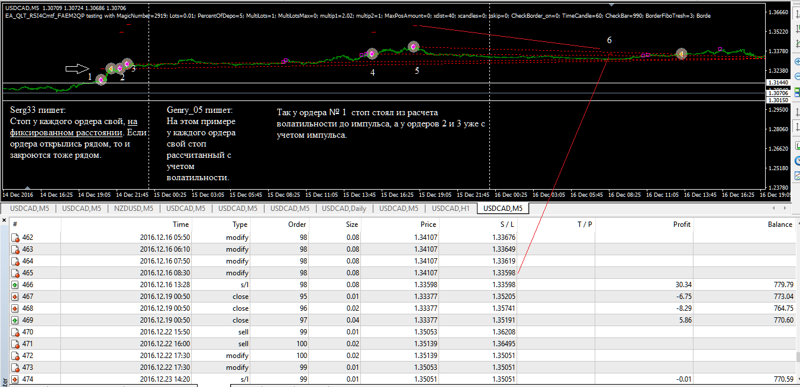Screen dimensions: 800x387
Task: Switch to the NZDUSD,M5 chart tab
Action: coord(134,208)
